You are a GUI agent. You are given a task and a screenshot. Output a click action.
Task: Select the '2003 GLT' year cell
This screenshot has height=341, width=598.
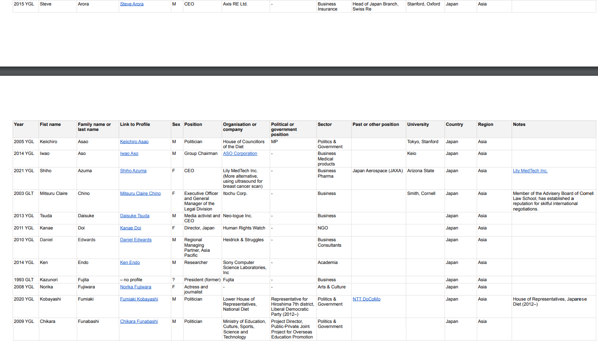26,201
